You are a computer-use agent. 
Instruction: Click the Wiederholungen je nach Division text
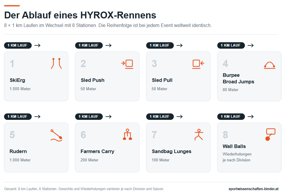click(237, 157)
